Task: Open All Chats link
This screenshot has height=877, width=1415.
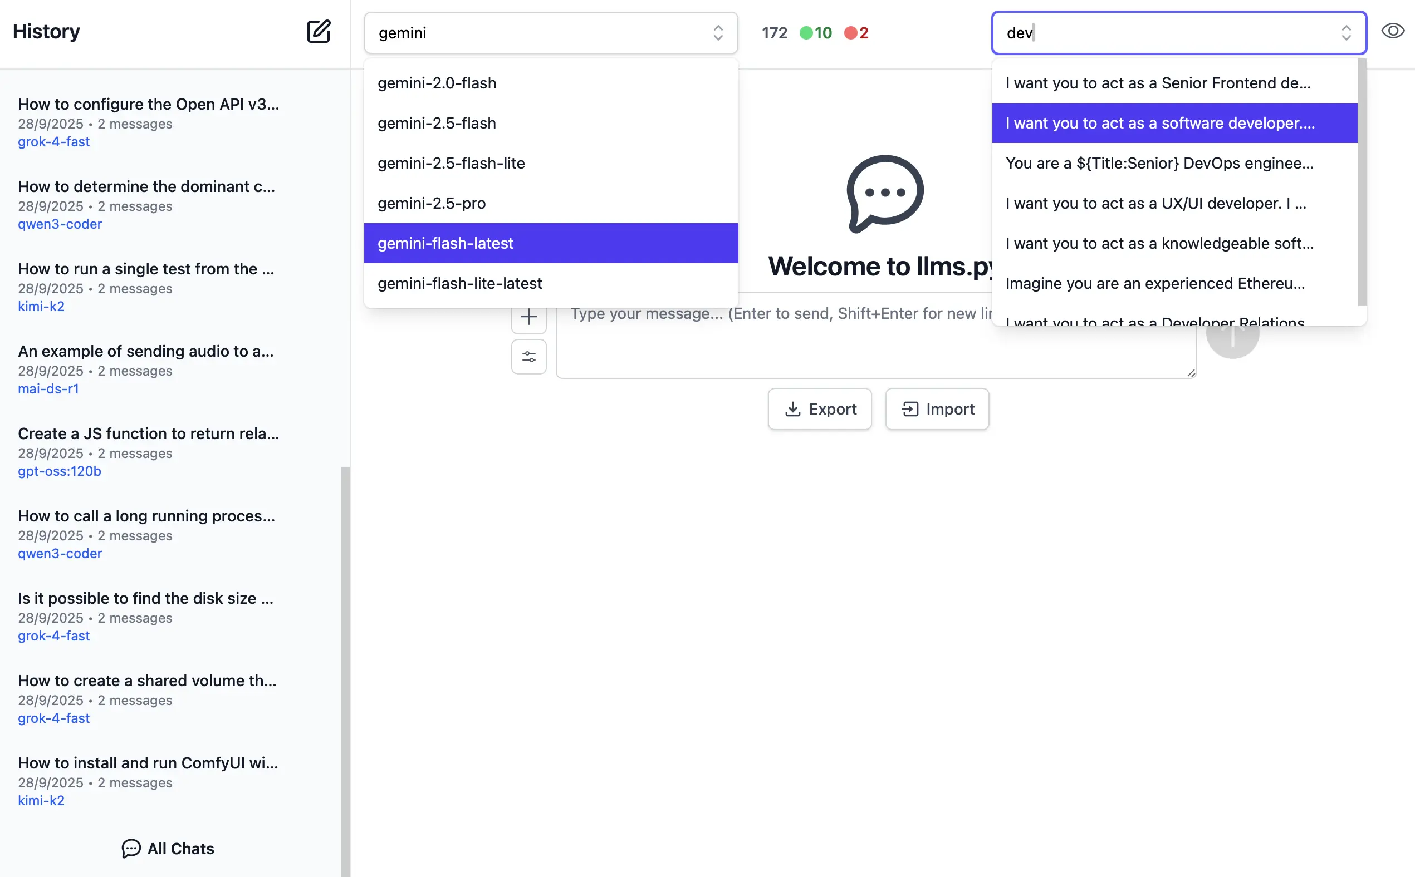Action: tap(168, 849)
